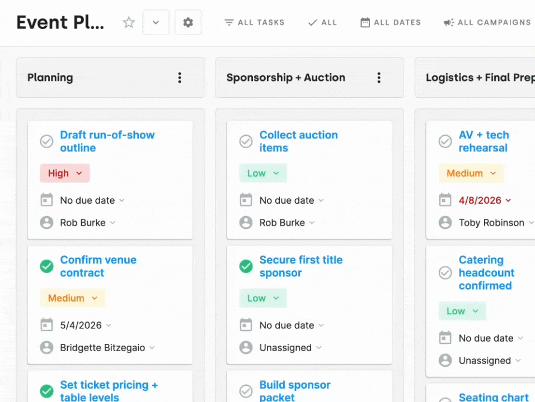Reassign Rob Burke on Collect auction items
The image size is (535, 402).
tap(287, 223)
